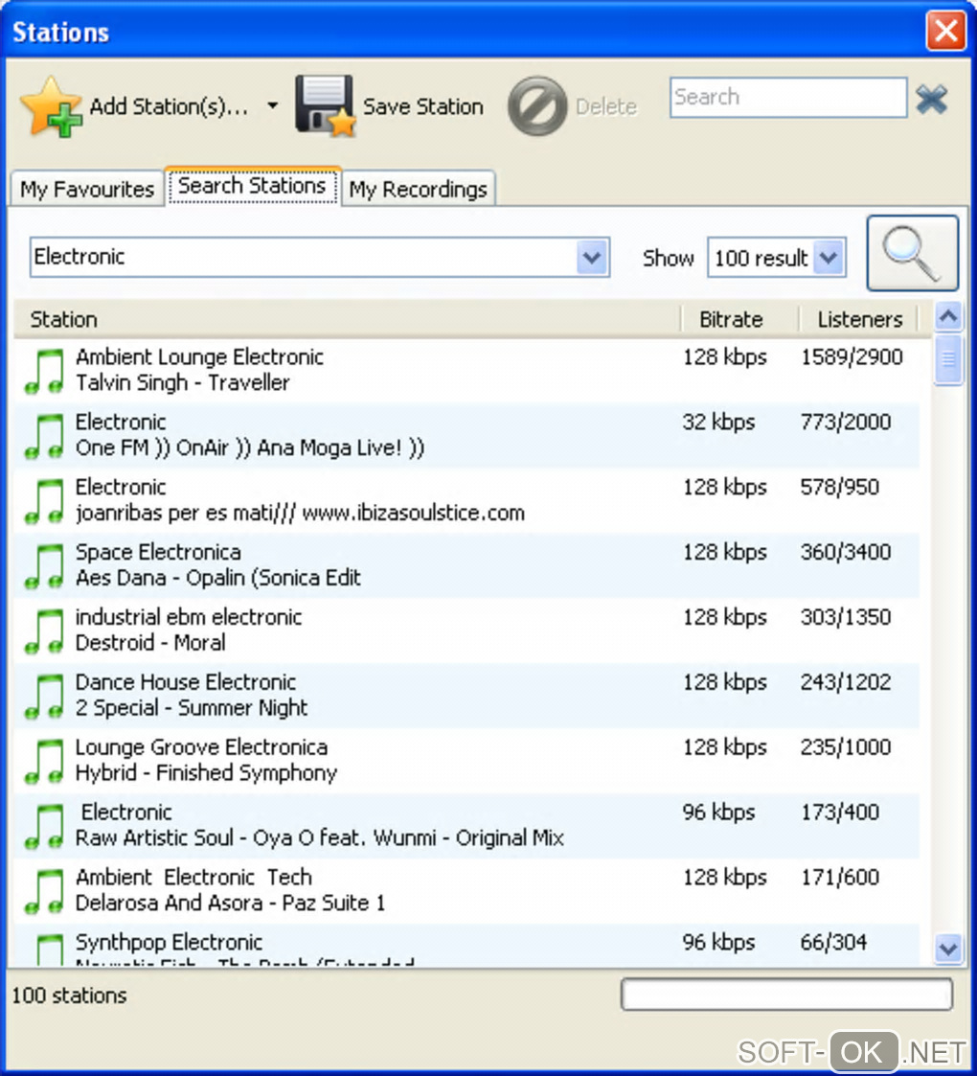Image resolution: width=977 pixels, height=1076 pixels.
Task: Select the industrial ebm electronic station
Action: [188, 617]
